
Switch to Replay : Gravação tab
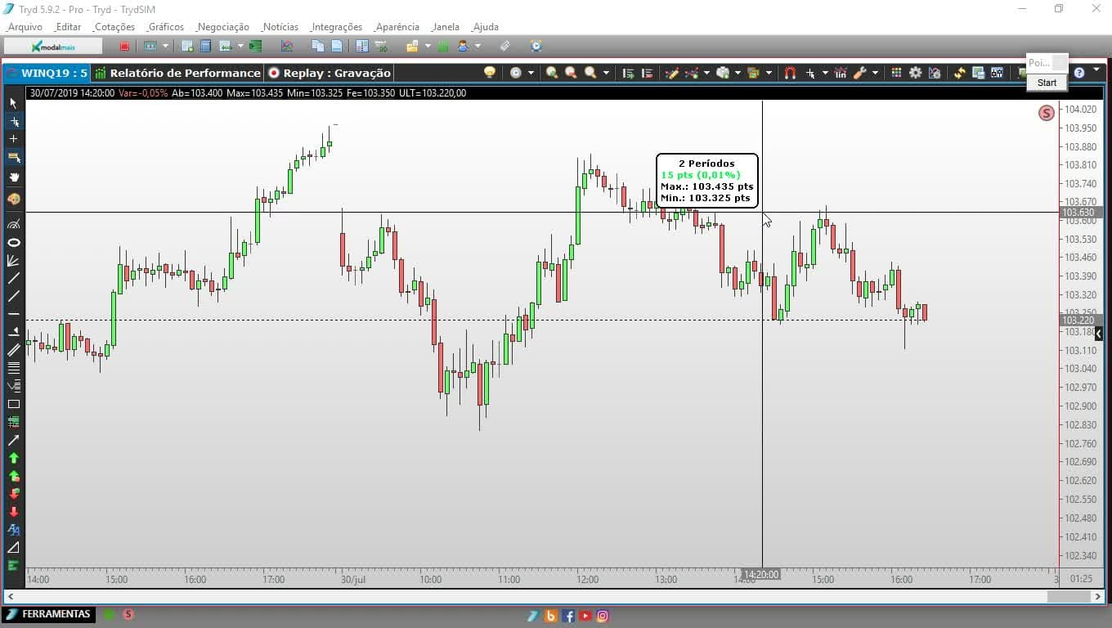[x=330, y=73]
